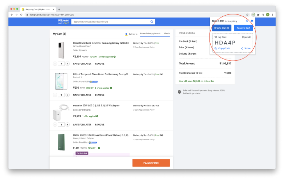Click the safe payments shield icon

click(179, 92)
